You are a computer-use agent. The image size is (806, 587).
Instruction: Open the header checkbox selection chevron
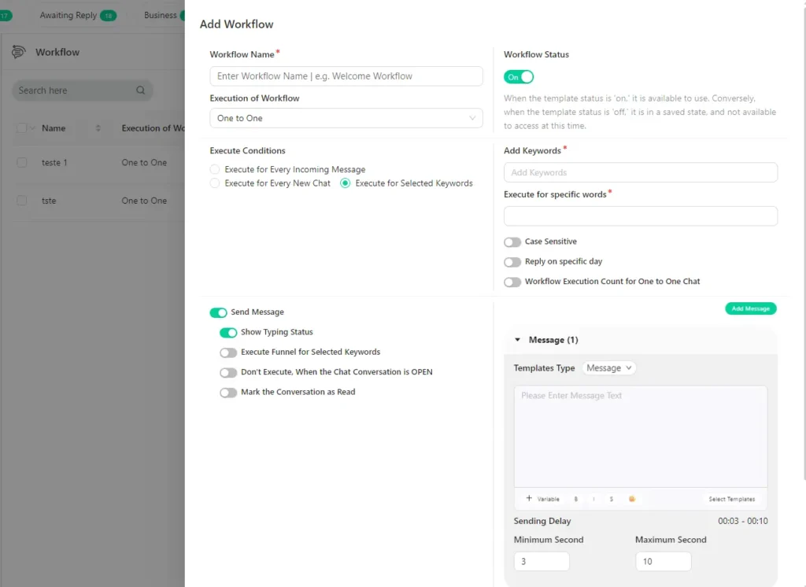pos(32,128)
